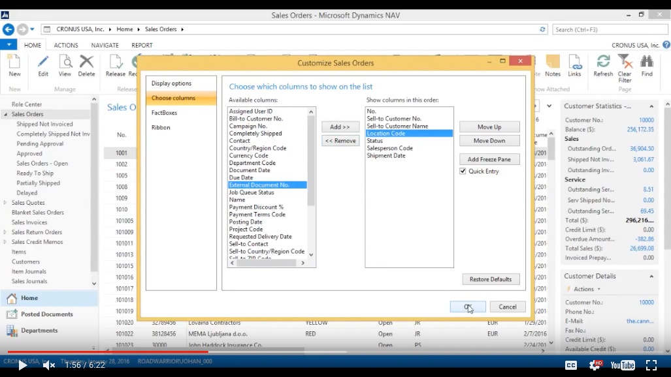Click the Refresh ribbon icon
The width and height of the screenshot is (671, 377).
[604, 62]
